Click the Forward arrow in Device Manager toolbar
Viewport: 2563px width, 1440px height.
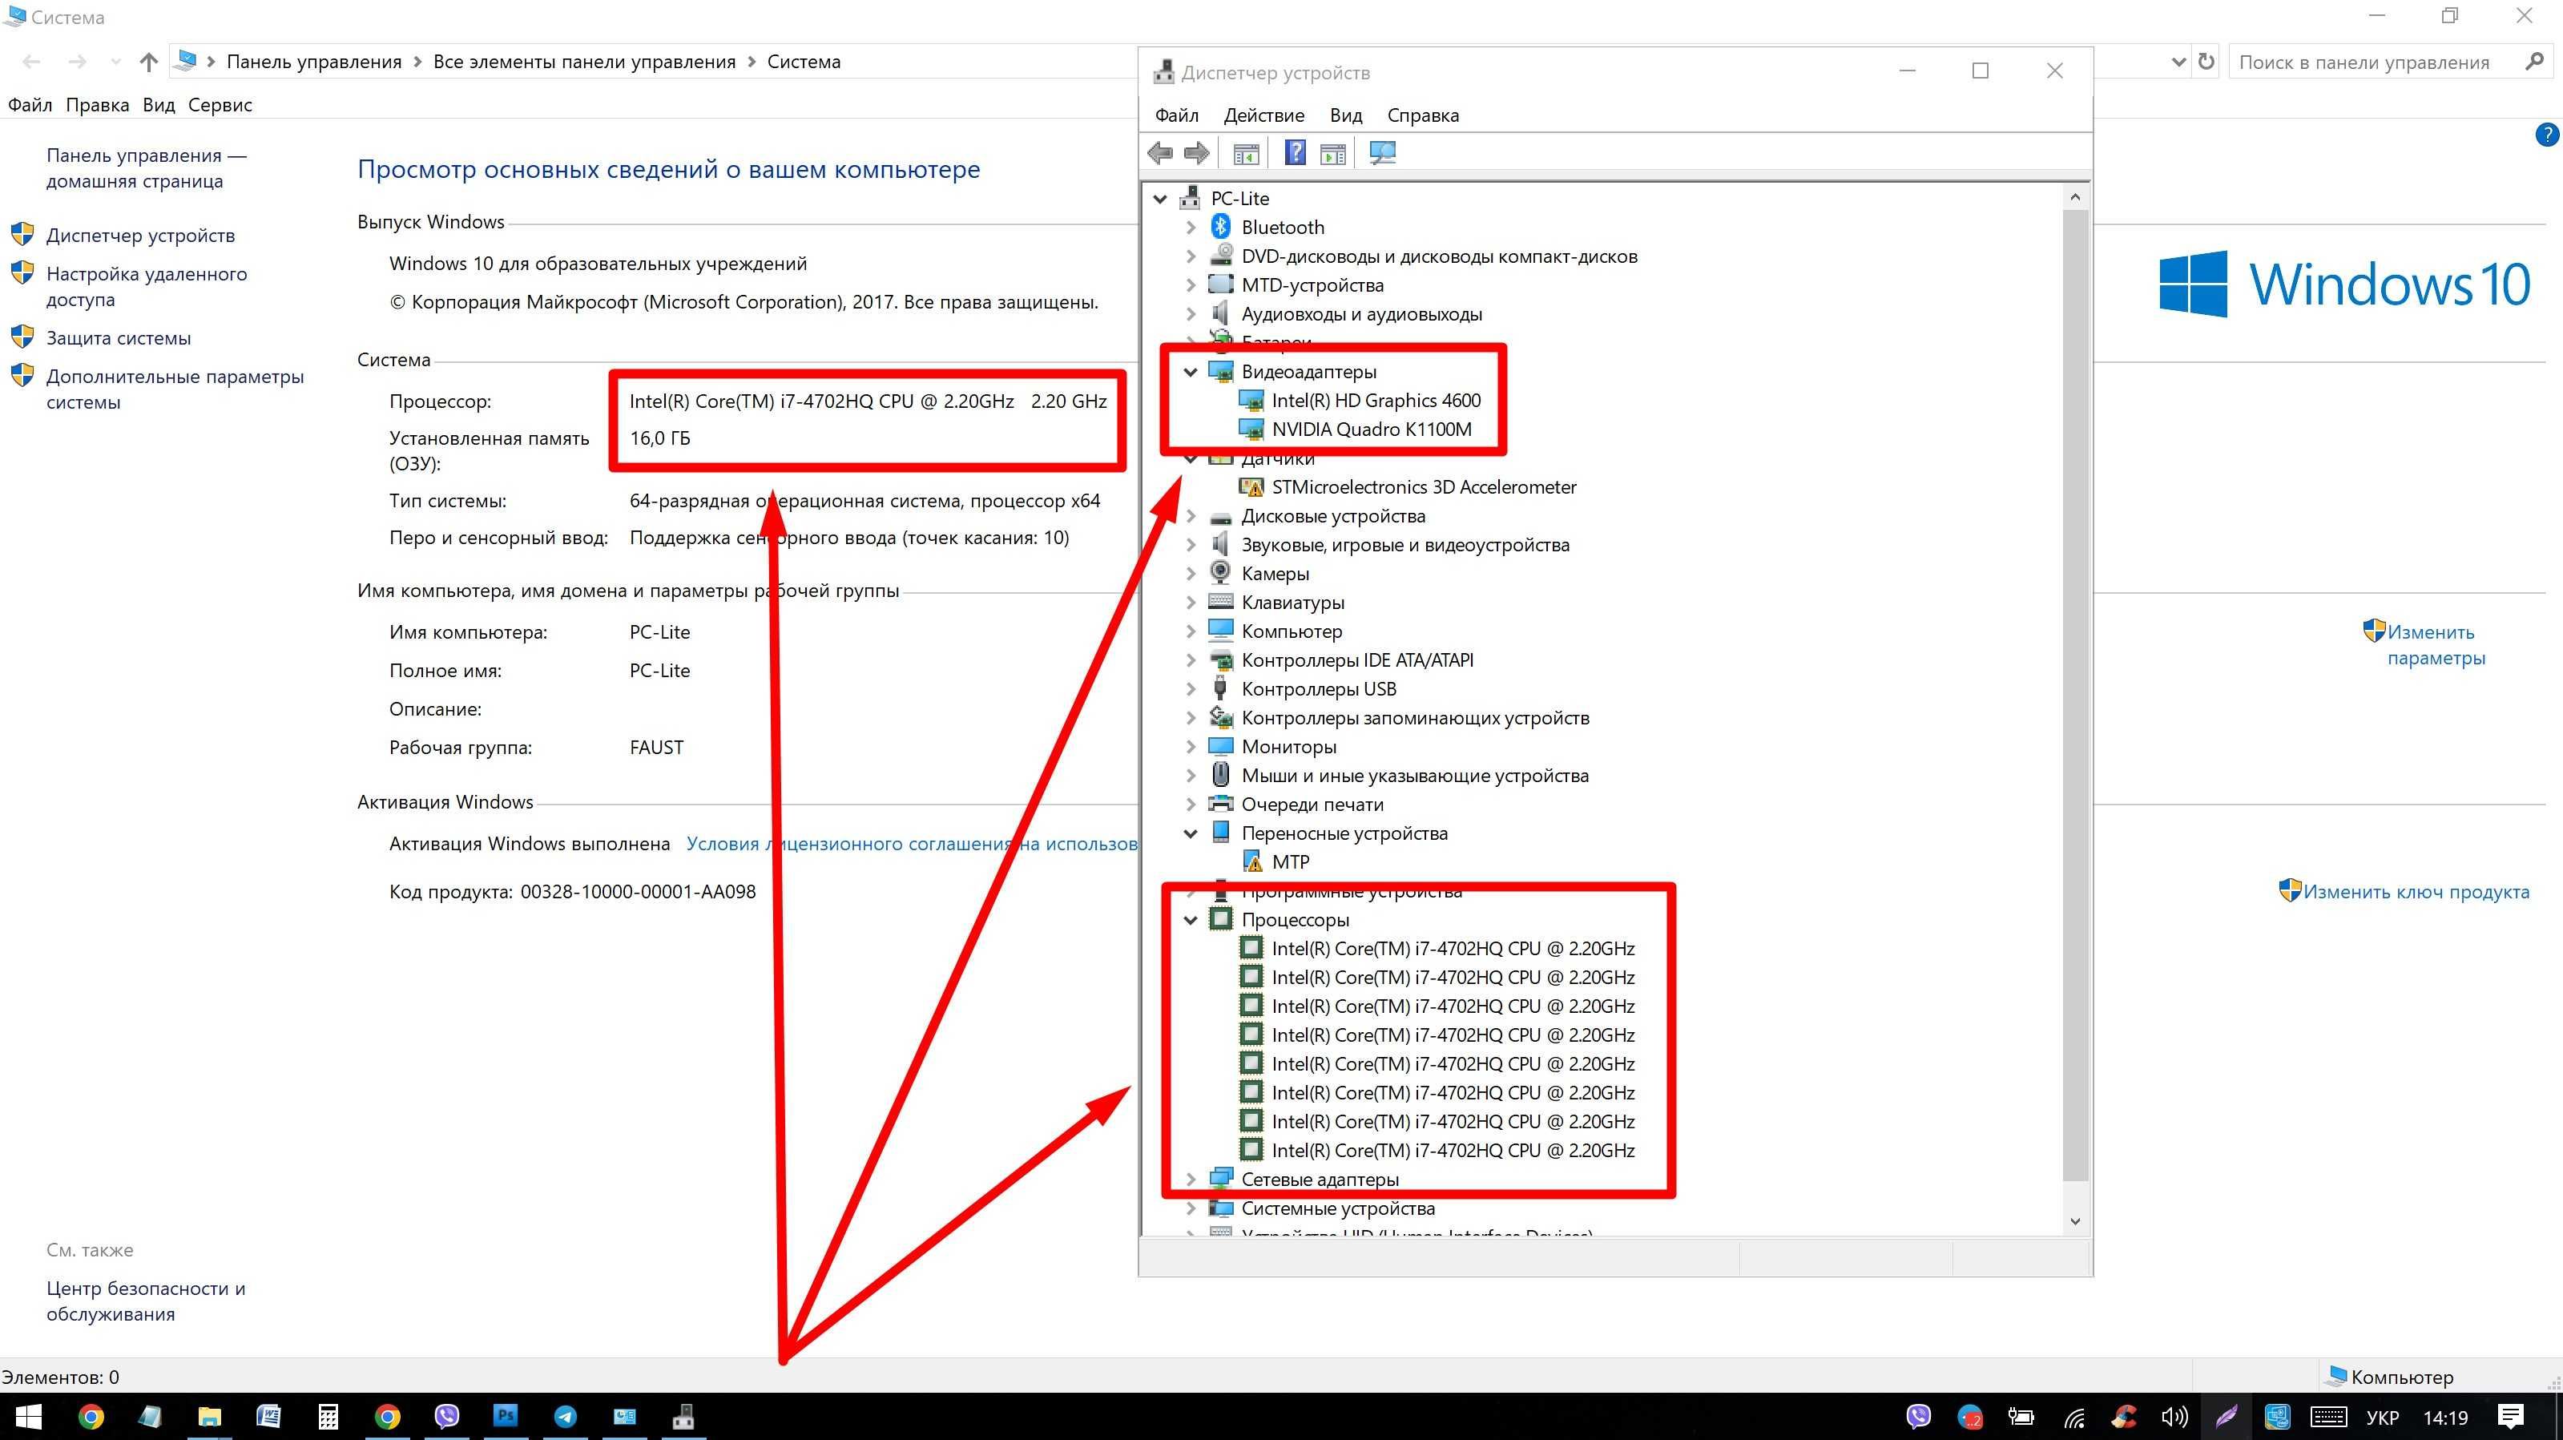point(1196,153)
